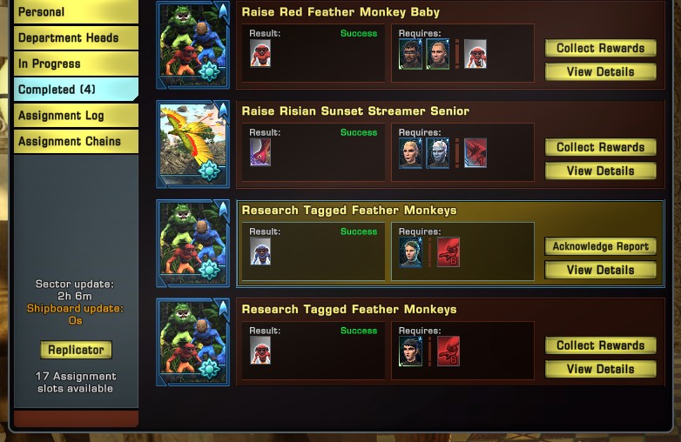This screenshot has width=681, height=442.
Task: Open the first feather monkeys assignment thumbnail
Action: point(192,45)
